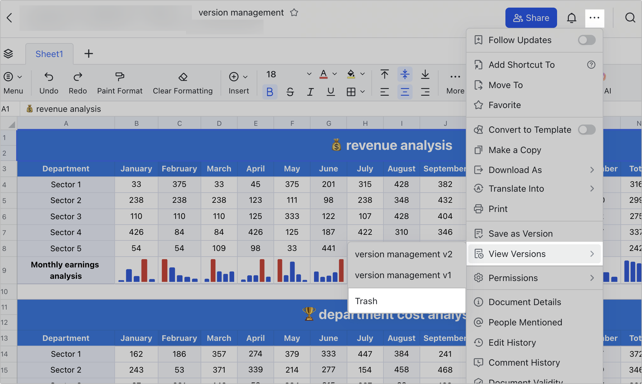Click Clear Formatting eraser icon
This screenshot has height=384, width=642.
click(x=183, y=77)
